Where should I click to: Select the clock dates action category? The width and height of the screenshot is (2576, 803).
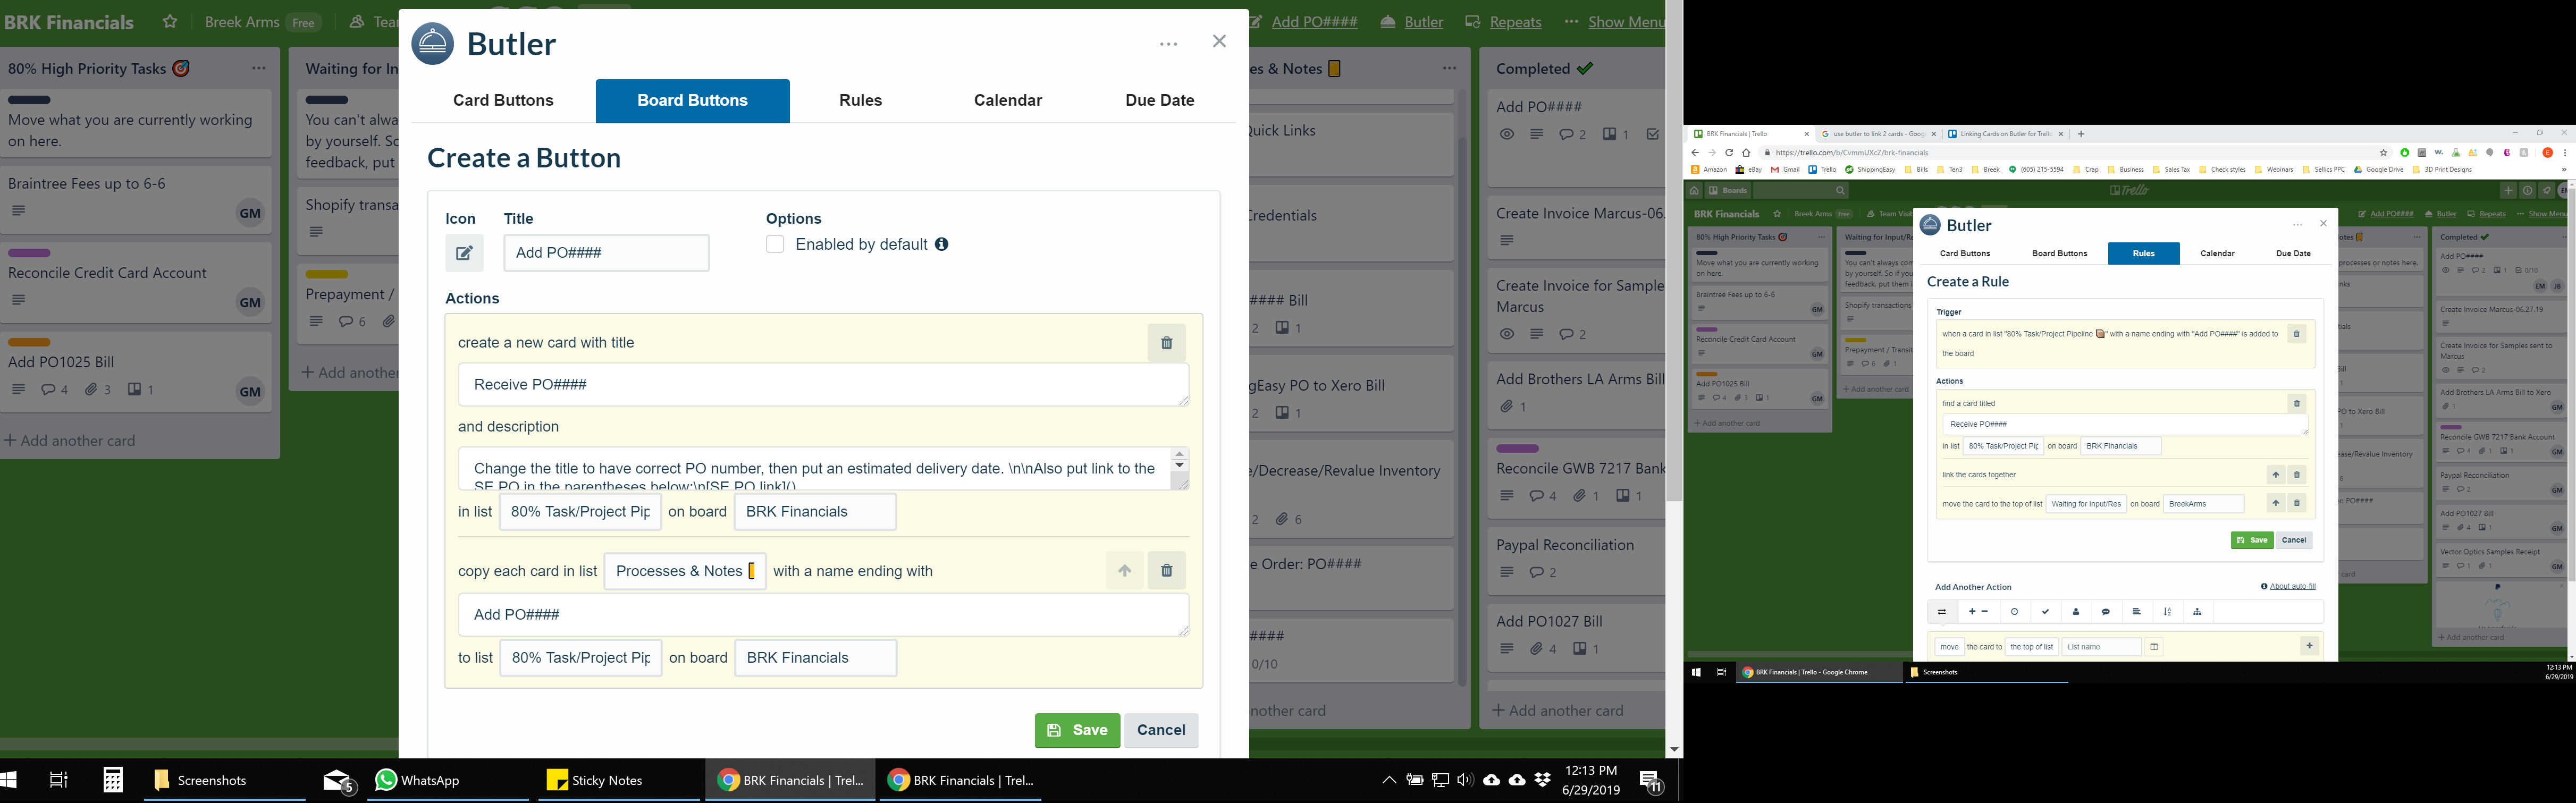click(x=2014, y=612)
